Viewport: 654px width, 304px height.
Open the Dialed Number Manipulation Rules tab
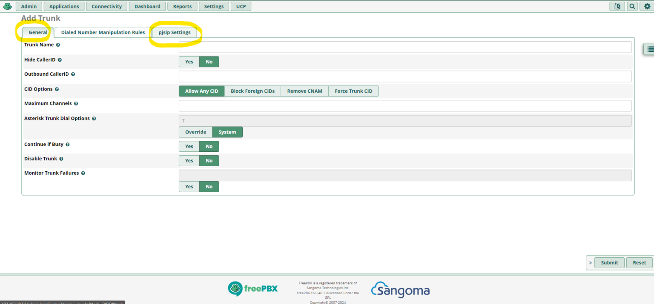pyautogui.click(x=102, y=32)
